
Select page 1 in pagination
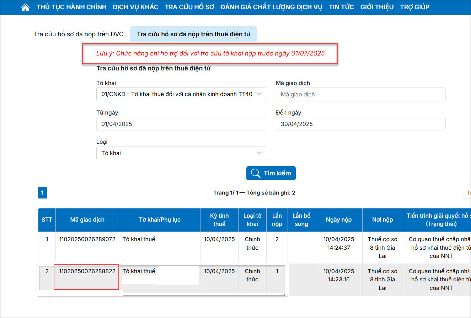pyautogui.click(x=42, y=193)
